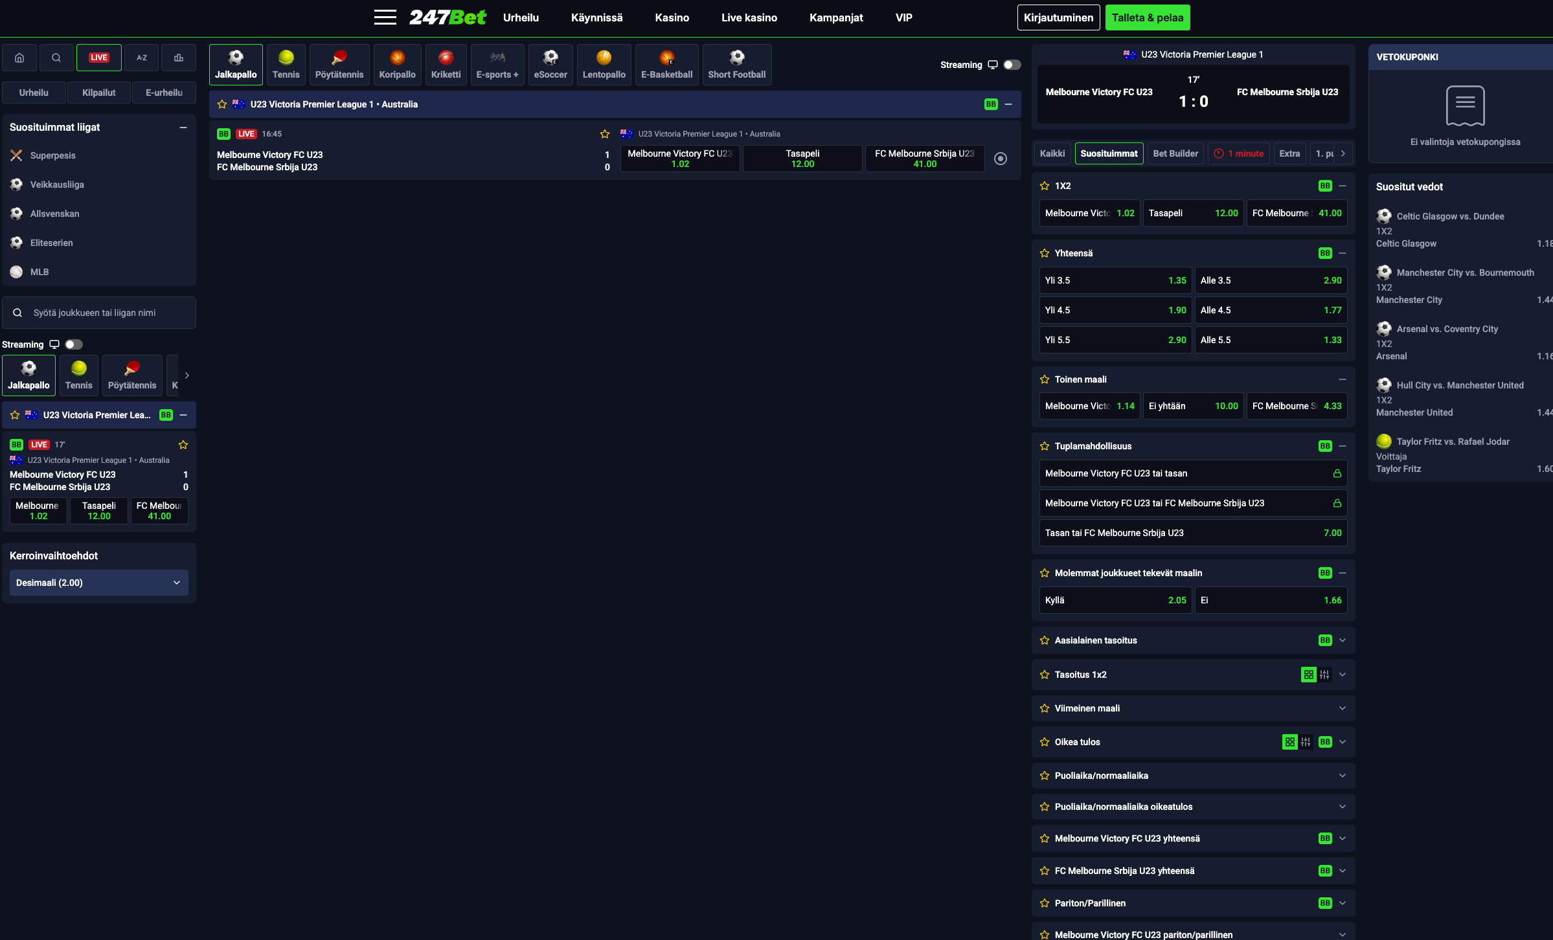This screenshot has height=940, width=1553.
Task: Open the Superpesis league link
Action: pos(53,155)
